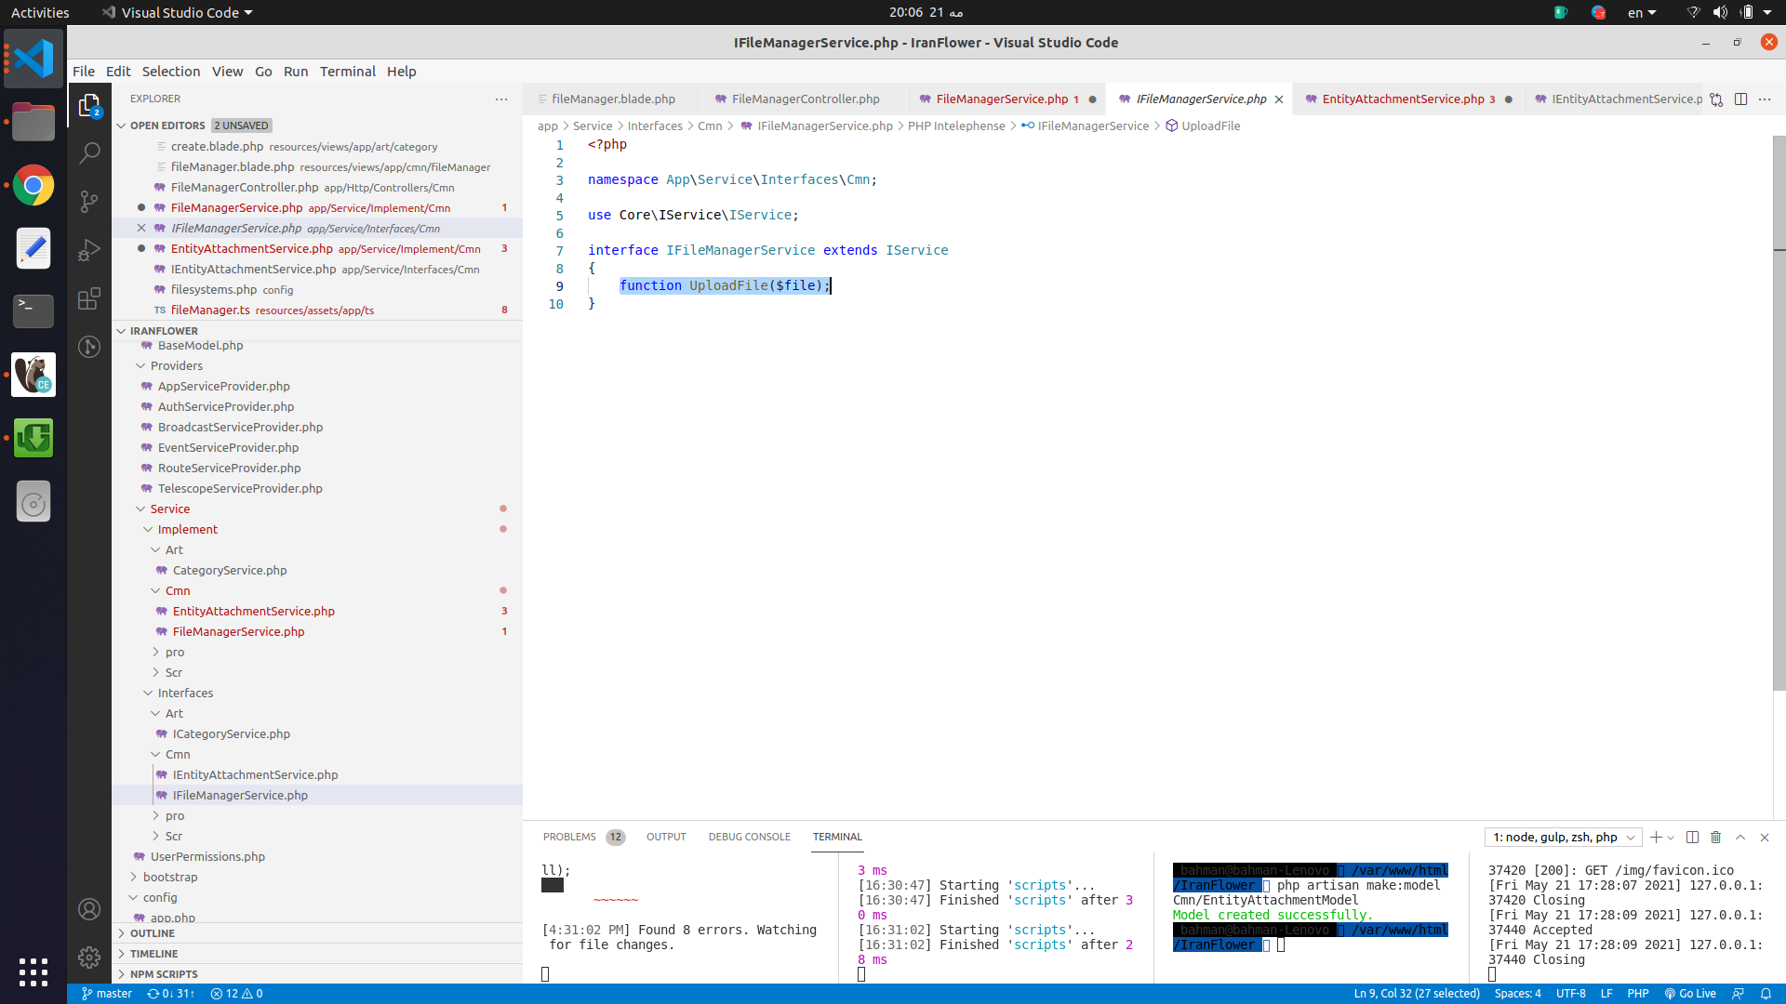This screenshot has height=1004, width=1786.
Task: Expand the Implement folder in explorer
Action: pyautogui.click(x=186, y=528)
